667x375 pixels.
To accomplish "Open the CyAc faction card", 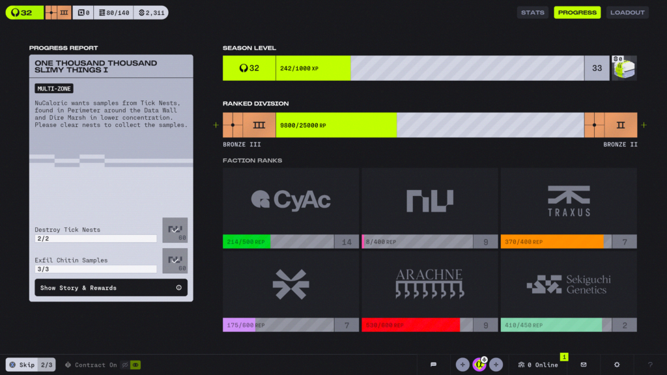I will pos(291,201).
